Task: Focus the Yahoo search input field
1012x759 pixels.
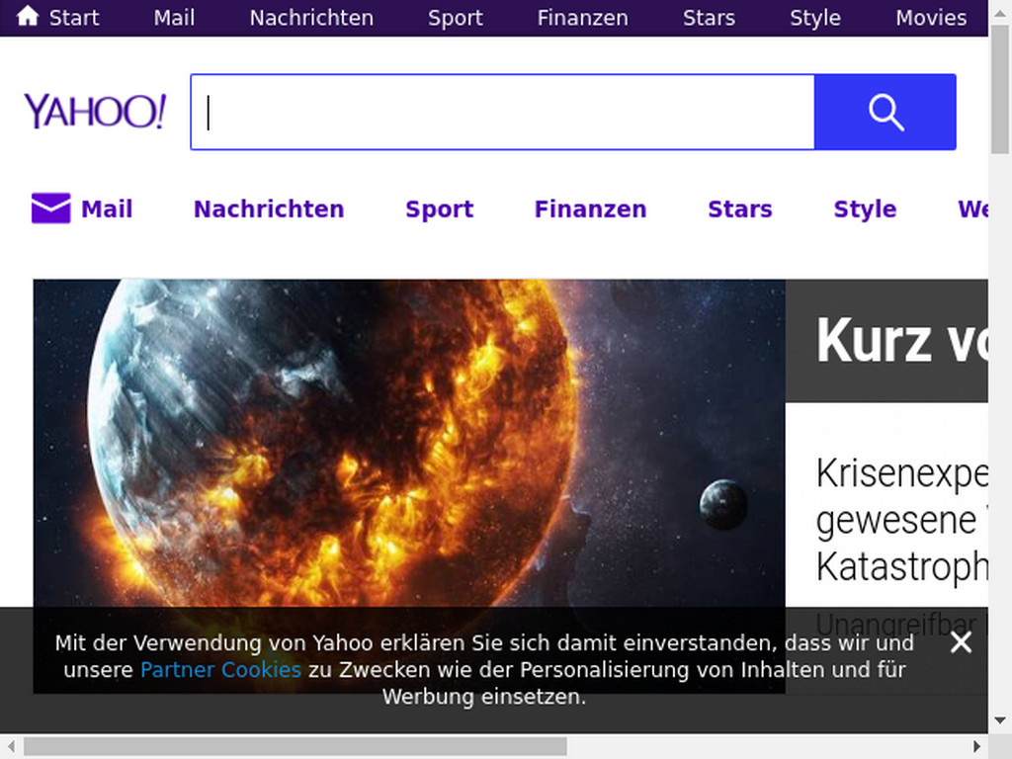Action: pos(503,113)
